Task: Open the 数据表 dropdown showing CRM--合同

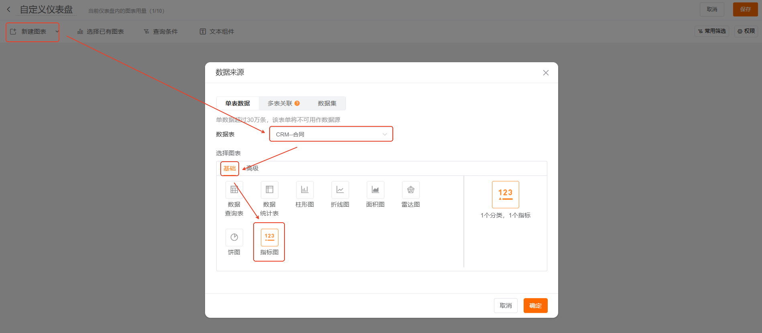Action: (331, 134)
